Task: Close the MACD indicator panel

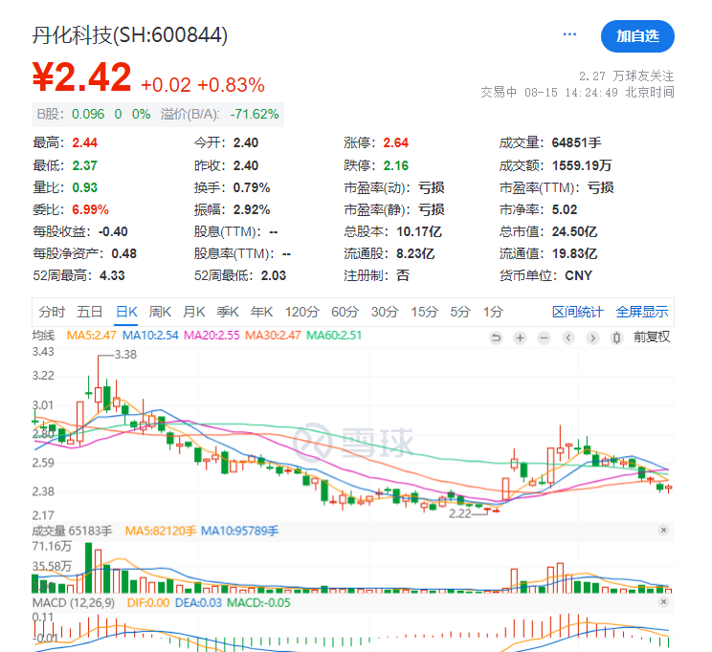Action: point(663,601)
